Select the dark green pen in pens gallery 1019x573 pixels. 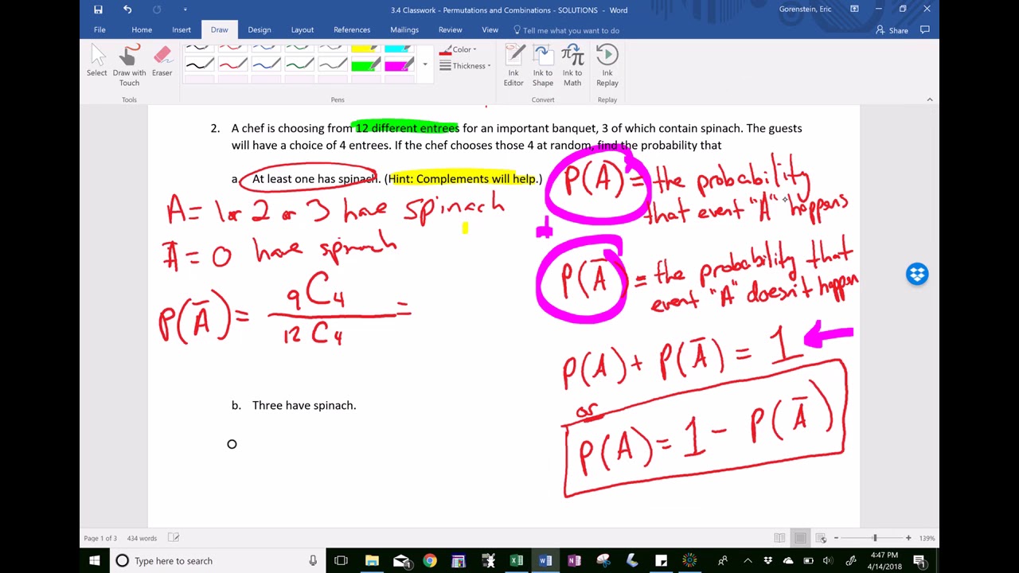[x=299, y=65]
